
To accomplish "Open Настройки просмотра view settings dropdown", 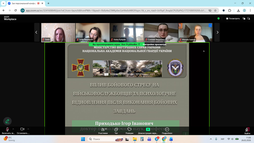I will pyautogui.click(x=154, y=44).
